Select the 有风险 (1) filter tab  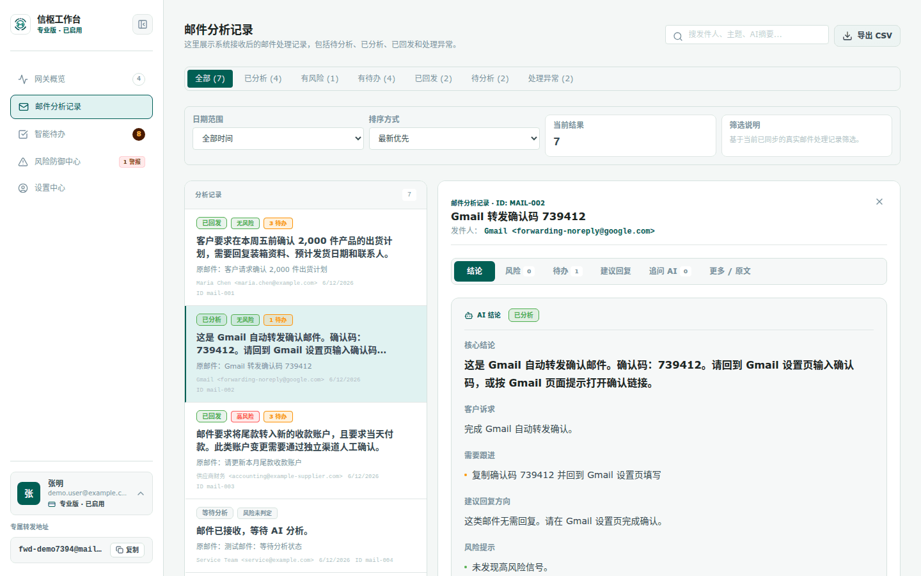[320, 79]
